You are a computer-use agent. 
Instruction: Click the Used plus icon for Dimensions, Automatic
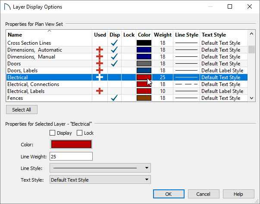100,50
